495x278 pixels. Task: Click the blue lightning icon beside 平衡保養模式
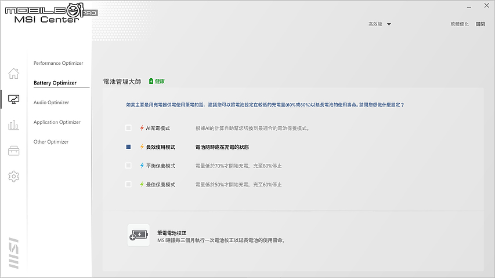(142, 166)
